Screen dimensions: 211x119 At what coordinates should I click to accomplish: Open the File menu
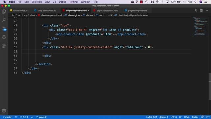click(x=20, y=2)
